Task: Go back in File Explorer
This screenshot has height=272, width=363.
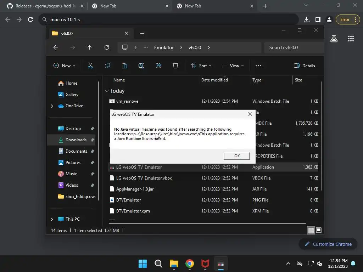Action: coord(56,47)
